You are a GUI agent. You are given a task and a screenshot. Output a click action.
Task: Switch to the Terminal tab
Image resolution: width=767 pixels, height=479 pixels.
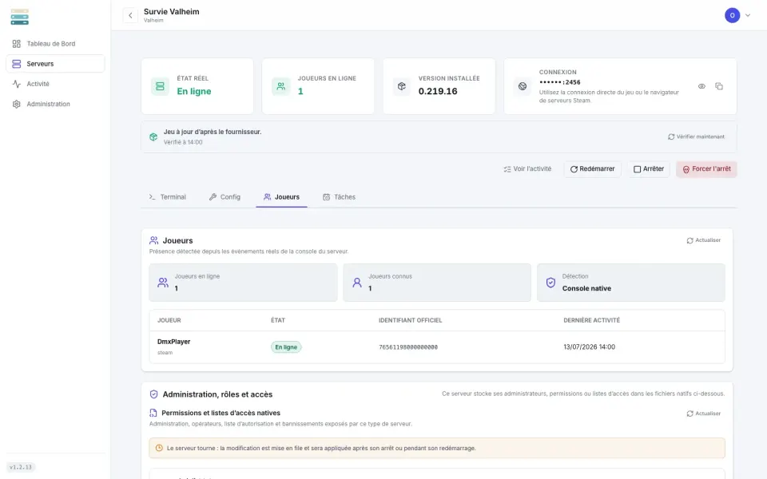[x=167, y=197]
